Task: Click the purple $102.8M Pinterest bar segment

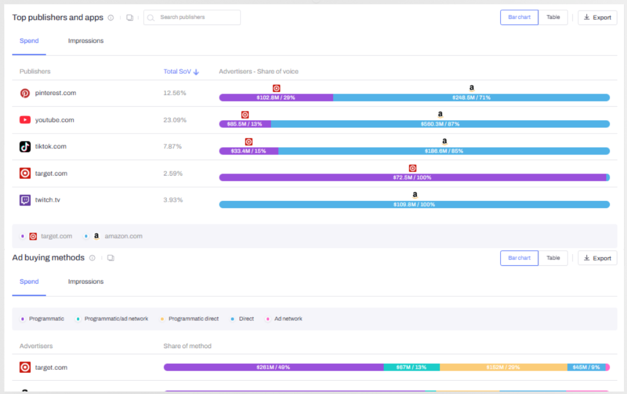Action: tap(276, 98)
